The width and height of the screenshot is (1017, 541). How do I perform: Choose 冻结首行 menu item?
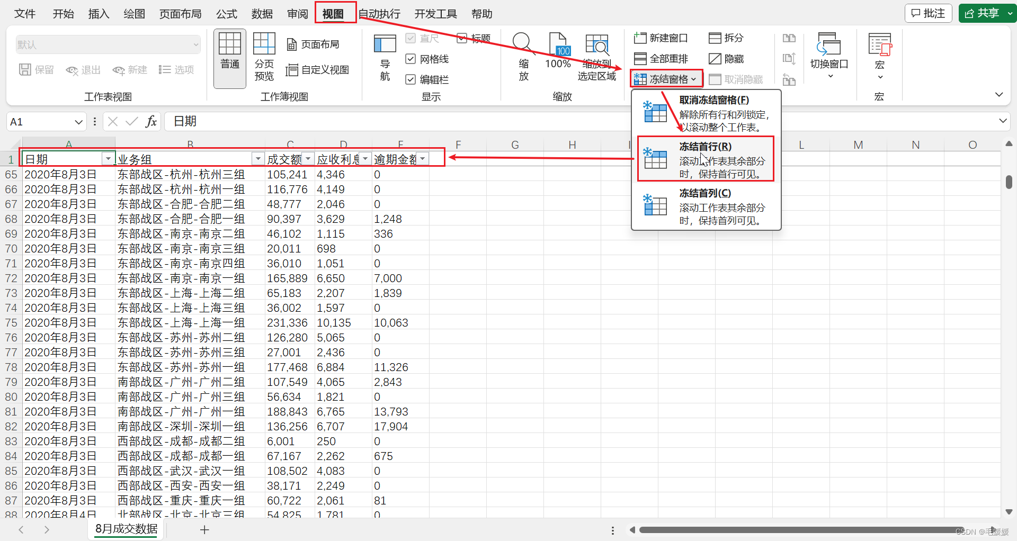click(706, 160)
